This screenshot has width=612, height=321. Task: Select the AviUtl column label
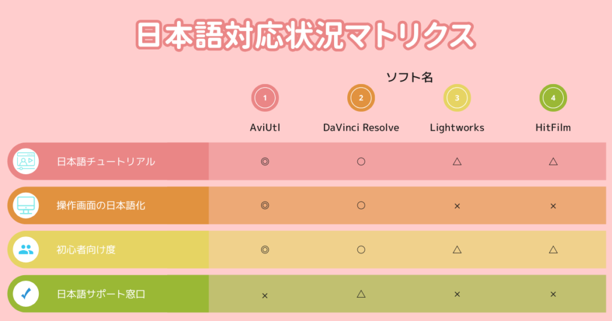pyautogui.click(x=265, y=128)
